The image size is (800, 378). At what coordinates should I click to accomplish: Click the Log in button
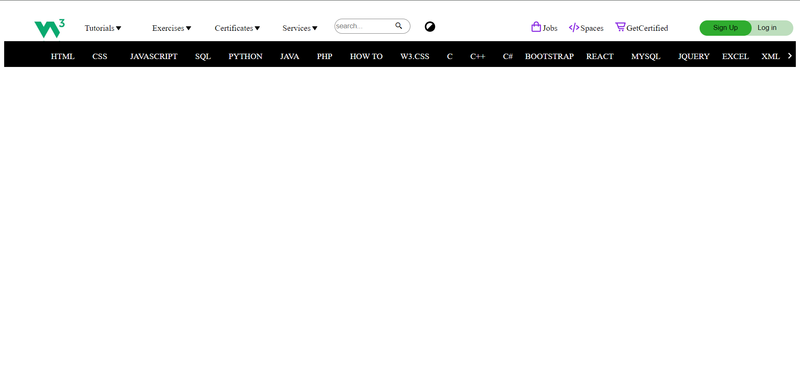767,28
